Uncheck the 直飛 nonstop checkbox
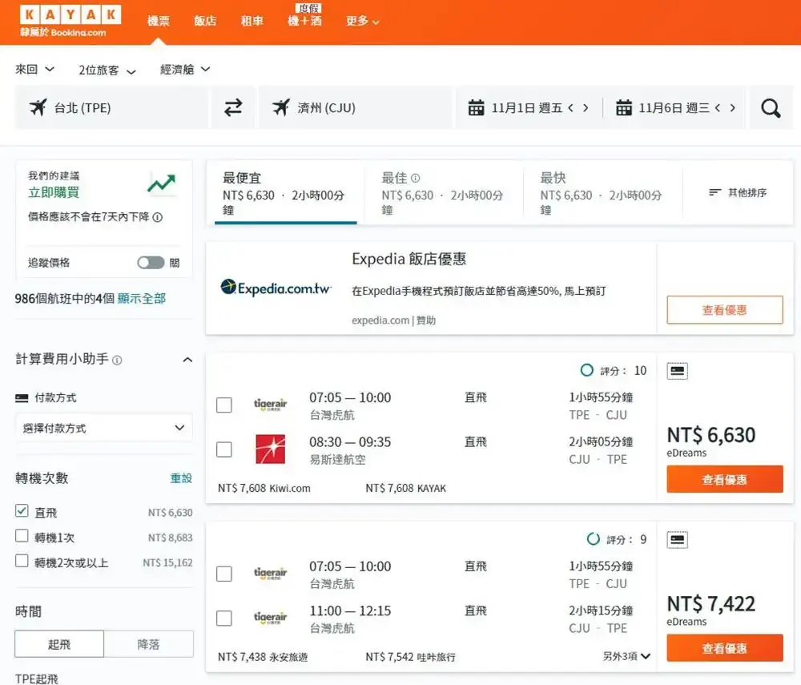The height and width of the screenshot is (685, 801). point(22,511)
